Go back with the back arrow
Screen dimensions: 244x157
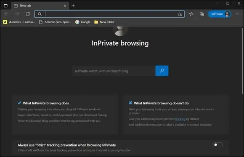(x=6, y=14)
